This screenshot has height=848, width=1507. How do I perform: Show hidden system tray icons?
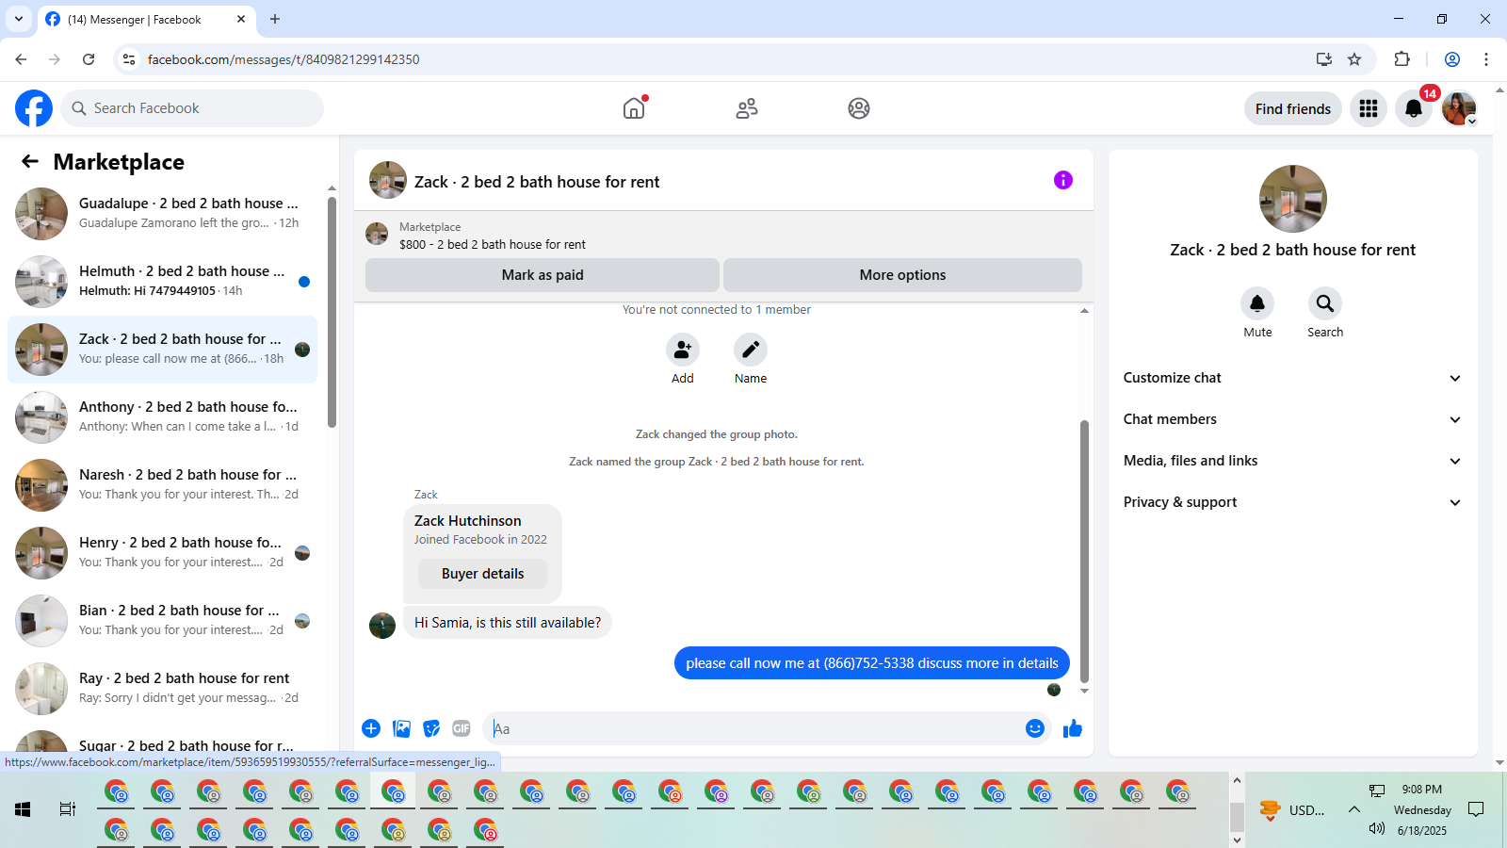click(x=1353, y=809)
